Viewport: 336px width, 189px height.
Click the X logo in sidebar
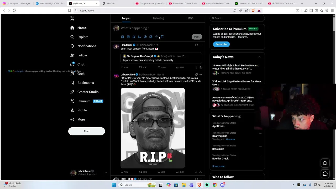click(x=72, y=18)
